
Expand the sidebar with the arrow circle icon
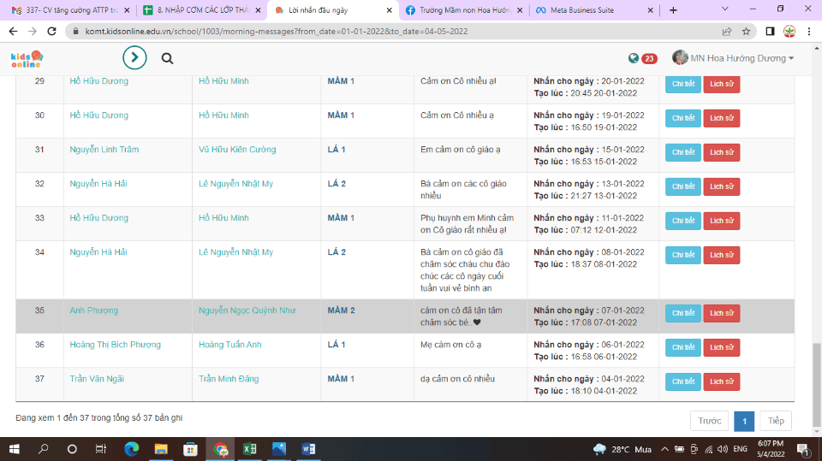pos(134,58)
